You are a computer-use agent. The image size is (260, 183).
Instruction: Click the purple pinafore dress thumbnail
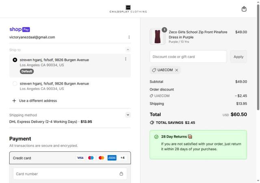[x=157, y=36]
